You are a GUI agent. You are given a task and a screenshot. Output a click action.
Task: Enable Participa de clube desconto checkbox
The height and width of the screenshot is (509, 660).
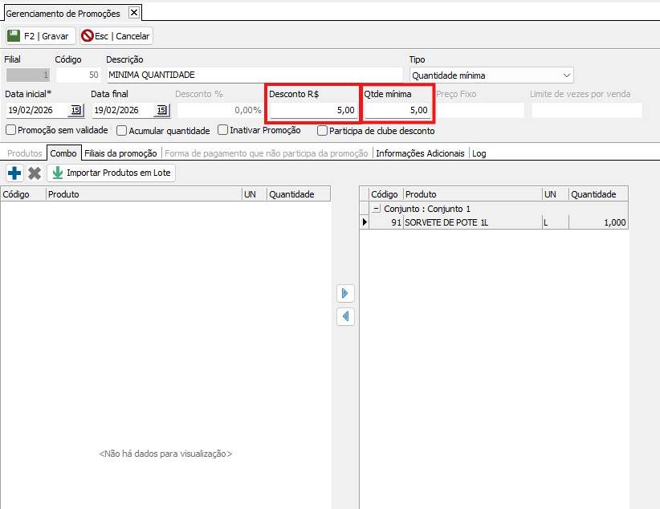(323, 130)
